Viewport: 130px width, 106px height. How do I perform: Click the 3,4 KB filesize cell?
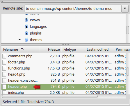(x=55, y=62)
